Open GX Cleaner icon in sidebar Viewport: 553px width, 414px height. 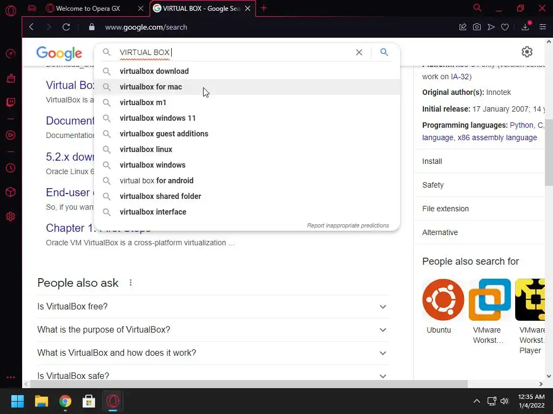pyautogui.click(x=11, y=78)
